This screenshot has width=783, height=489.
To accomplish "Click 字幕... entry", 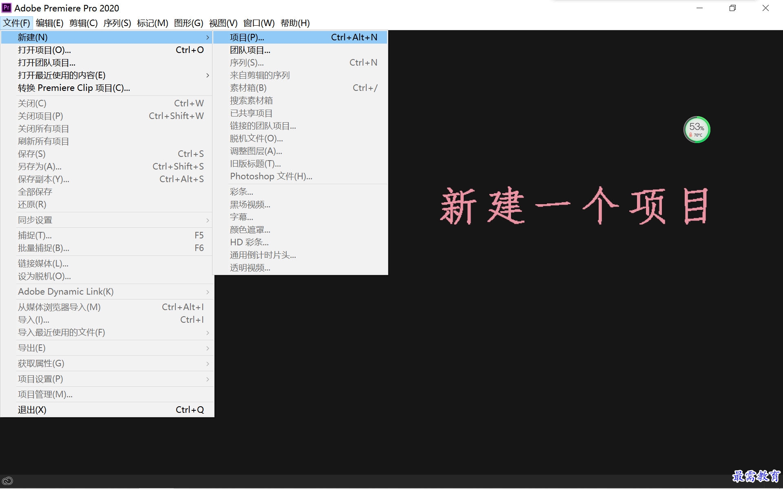I will tap(300, 217).
